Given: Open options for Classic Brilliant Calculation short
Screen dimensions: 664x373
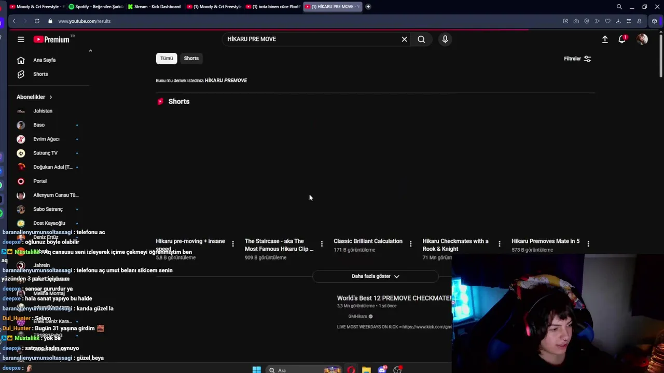Looking at the screenshot, I should point(410,243).
